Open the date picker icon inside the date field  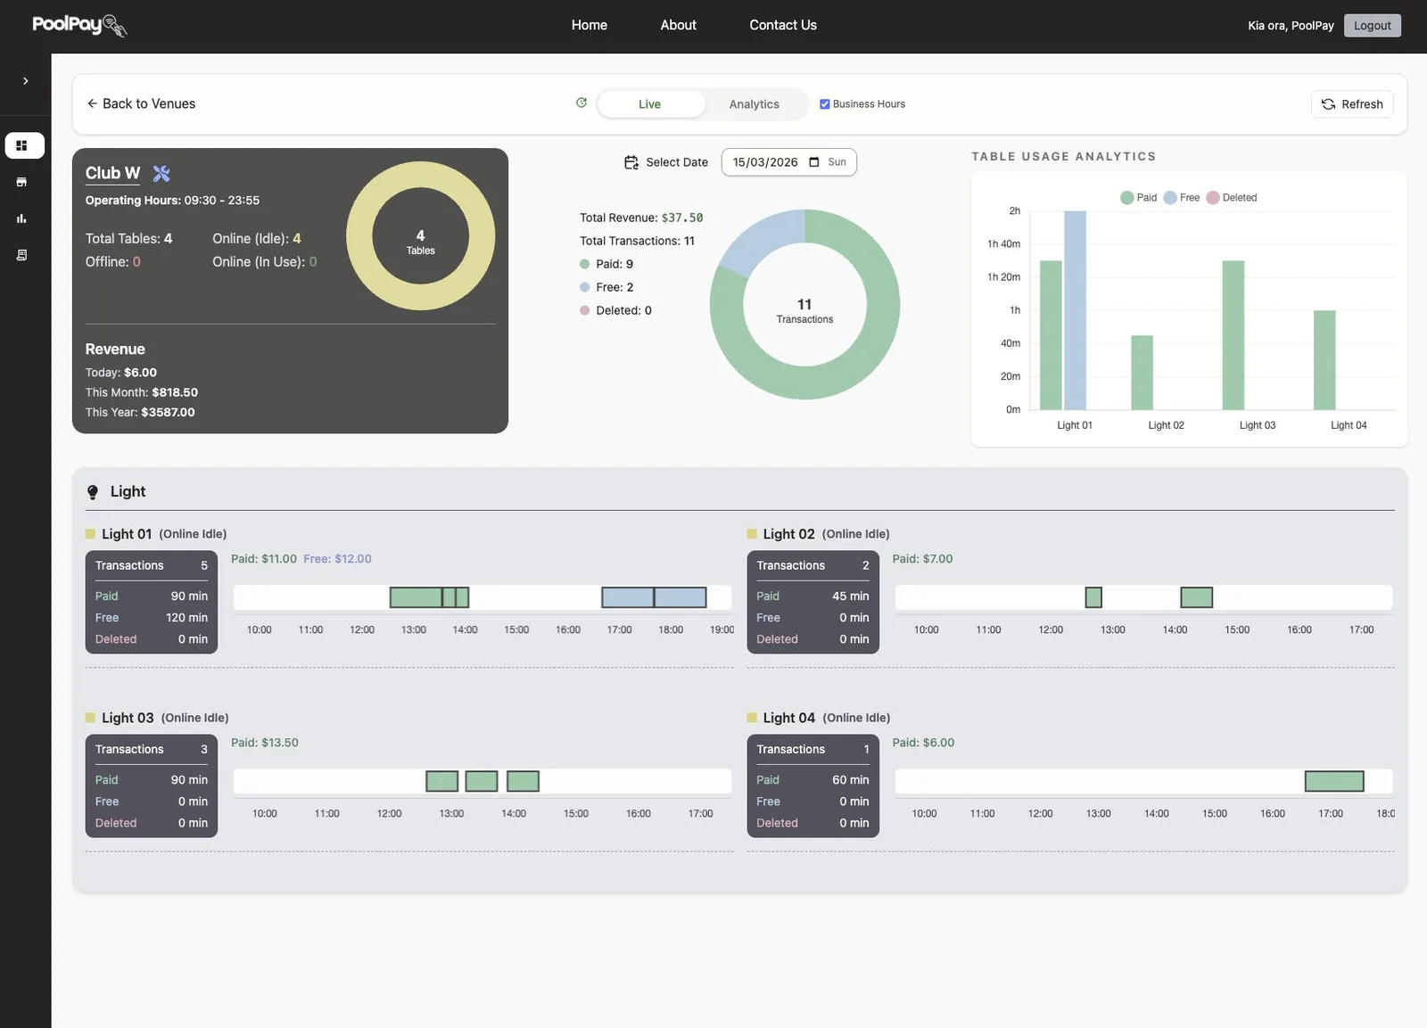tap(813, 162)
